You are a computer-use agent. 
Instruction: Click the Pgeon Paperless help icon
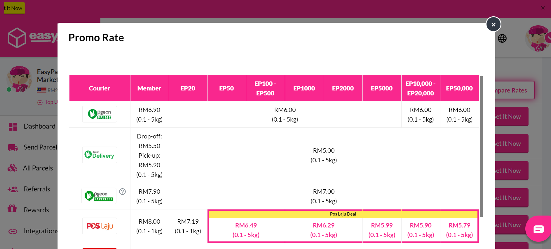click(x=123, y=191)
